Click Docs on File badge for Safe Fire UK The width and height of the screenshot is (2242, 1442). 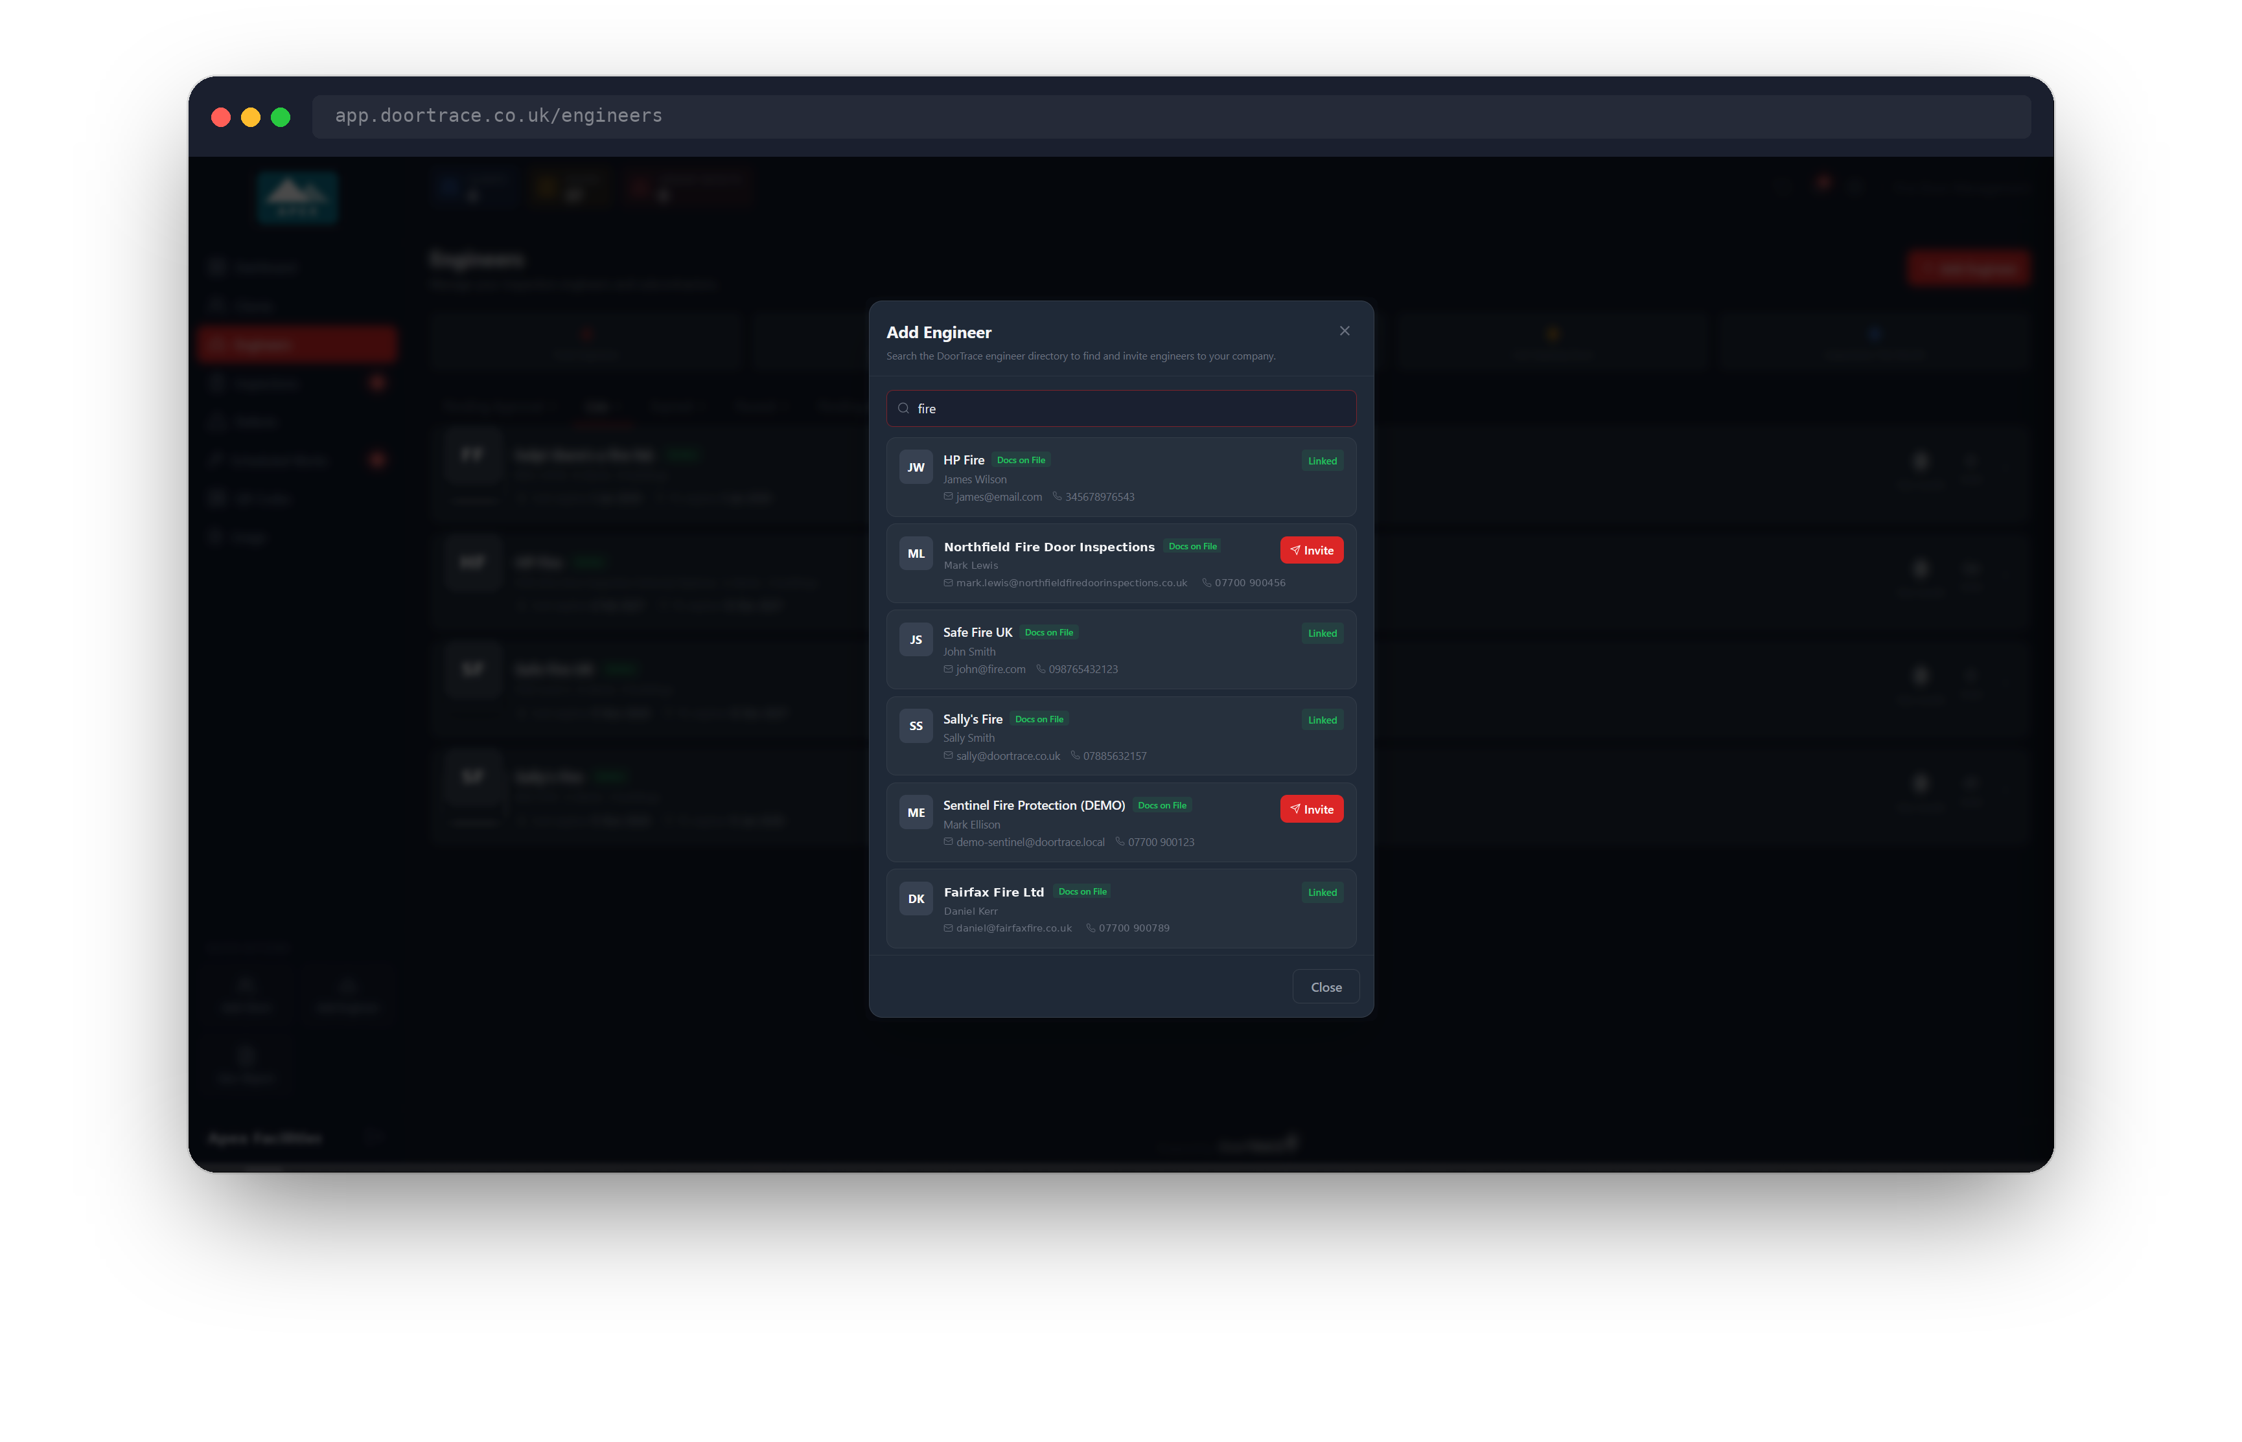pyautogui.click(x=1049, y=632)
